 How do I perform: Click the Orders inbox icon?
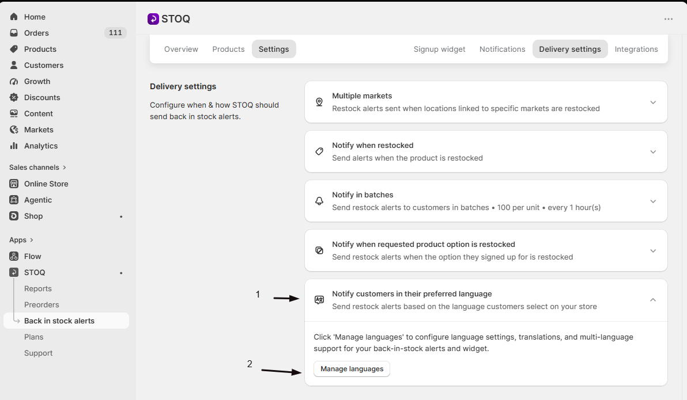pyautogui.click(x=14, y=33)
